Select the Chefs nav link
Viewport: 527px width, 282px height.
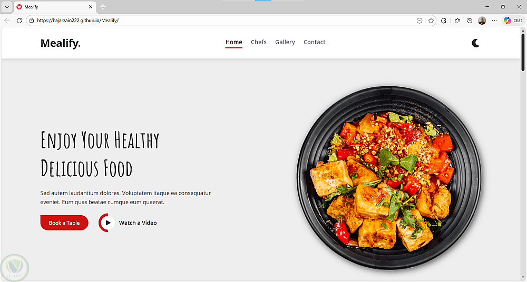258,42
